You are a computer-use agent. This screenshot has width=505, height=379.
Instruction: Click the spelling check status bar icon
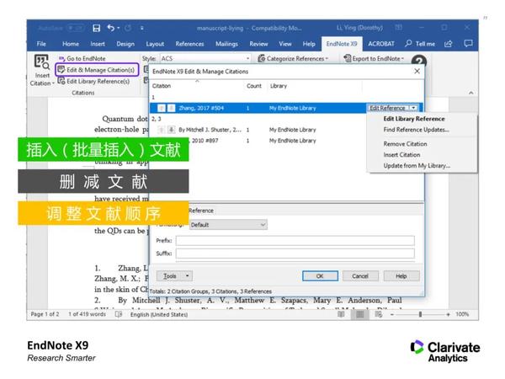[x=119, y=314]
